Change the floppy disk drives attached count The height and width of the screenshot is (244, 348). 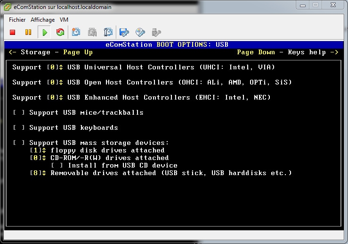pos(38,151)
